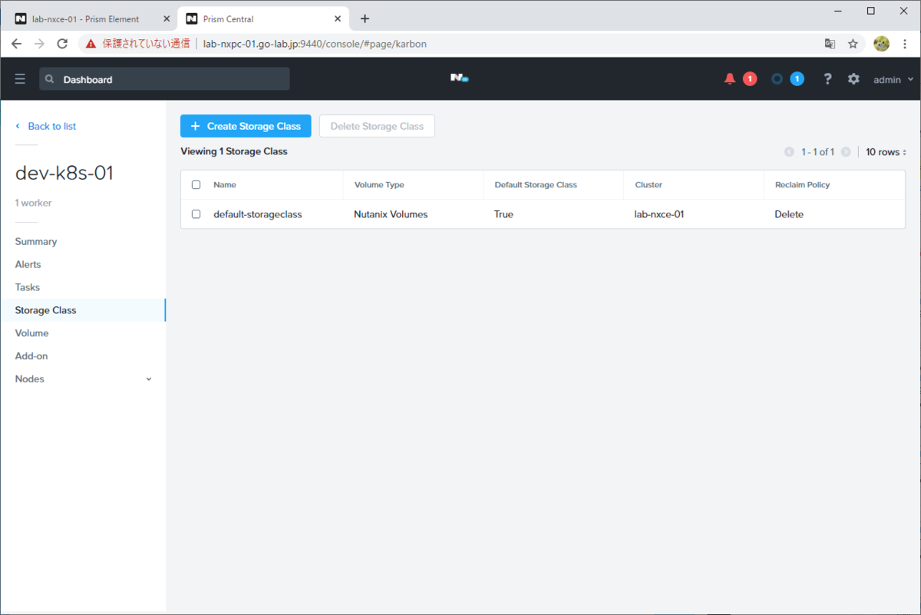This screenshot has width=921, height=615.
Task: Click the Nutanix logo in header
Action: pyautogui.click(x=459, y=78)
